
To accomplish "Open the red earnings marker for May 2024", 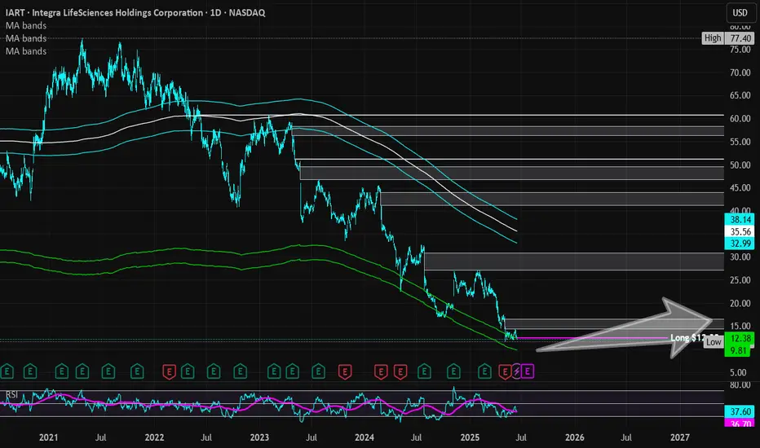I will coord(400,371).
